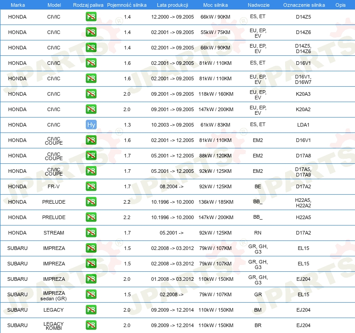Click petrol icon in Subaru Legacy BM row
Screen dimensions: 355x333
pos(91,310)
